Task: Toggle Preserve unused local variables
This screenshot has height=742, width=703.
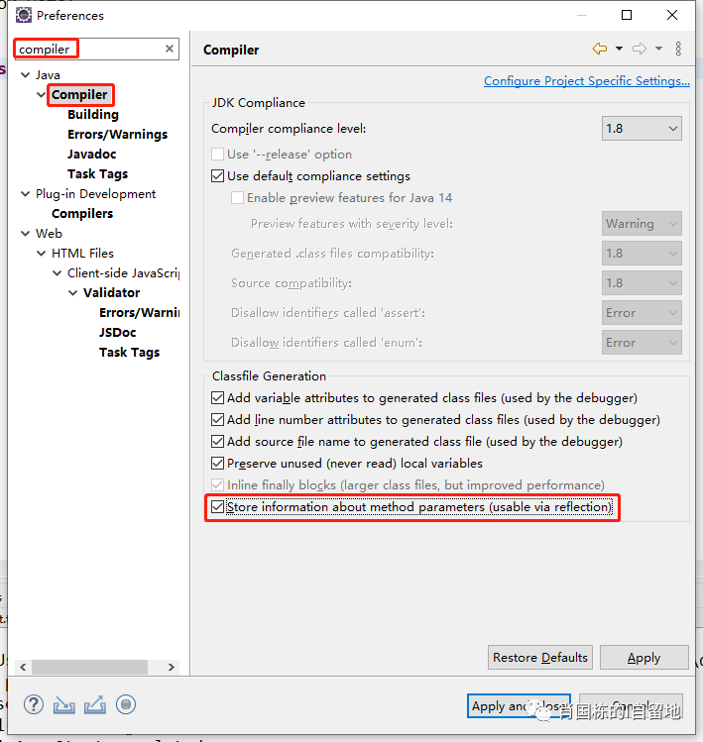Action: pyautogui.click(x=217, y=464)
